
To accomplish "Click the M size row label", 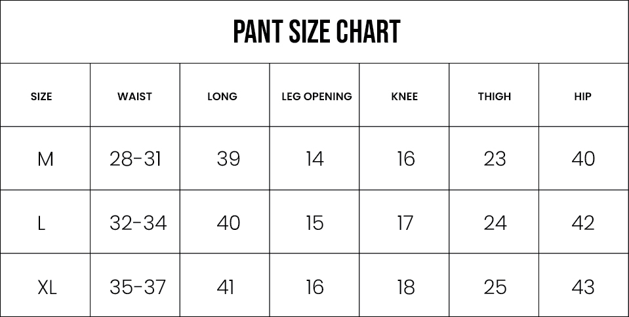I will click(45, 159).
